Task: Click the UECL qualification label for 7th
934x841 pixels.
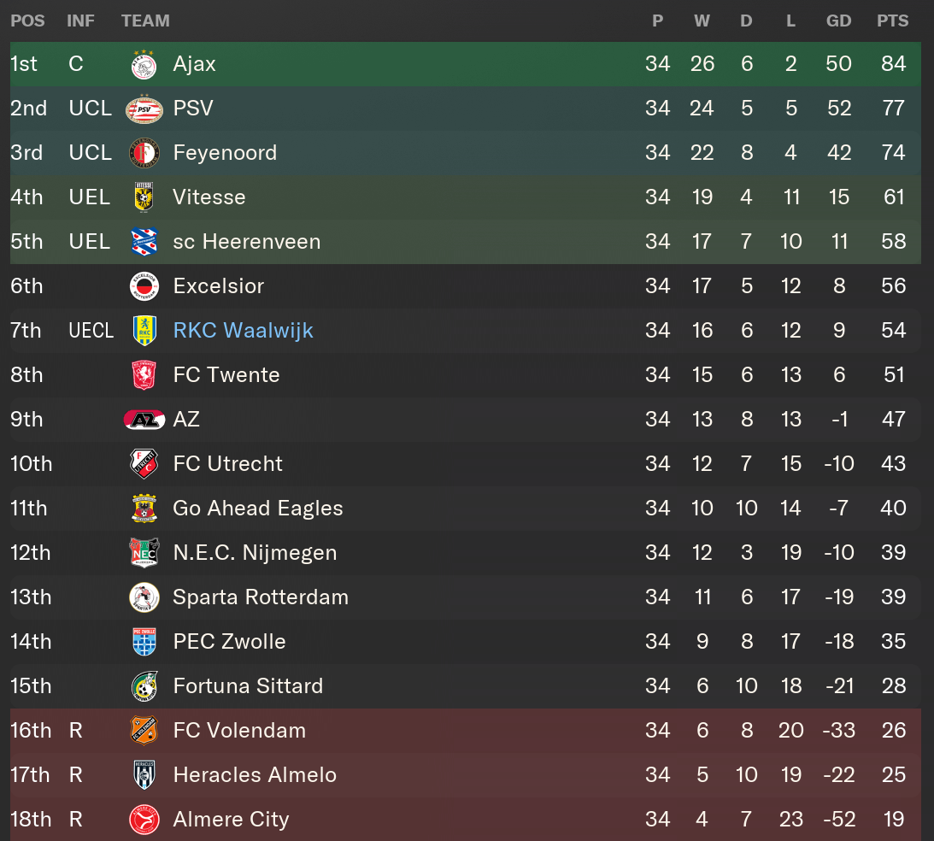Action: coord(91,331)
